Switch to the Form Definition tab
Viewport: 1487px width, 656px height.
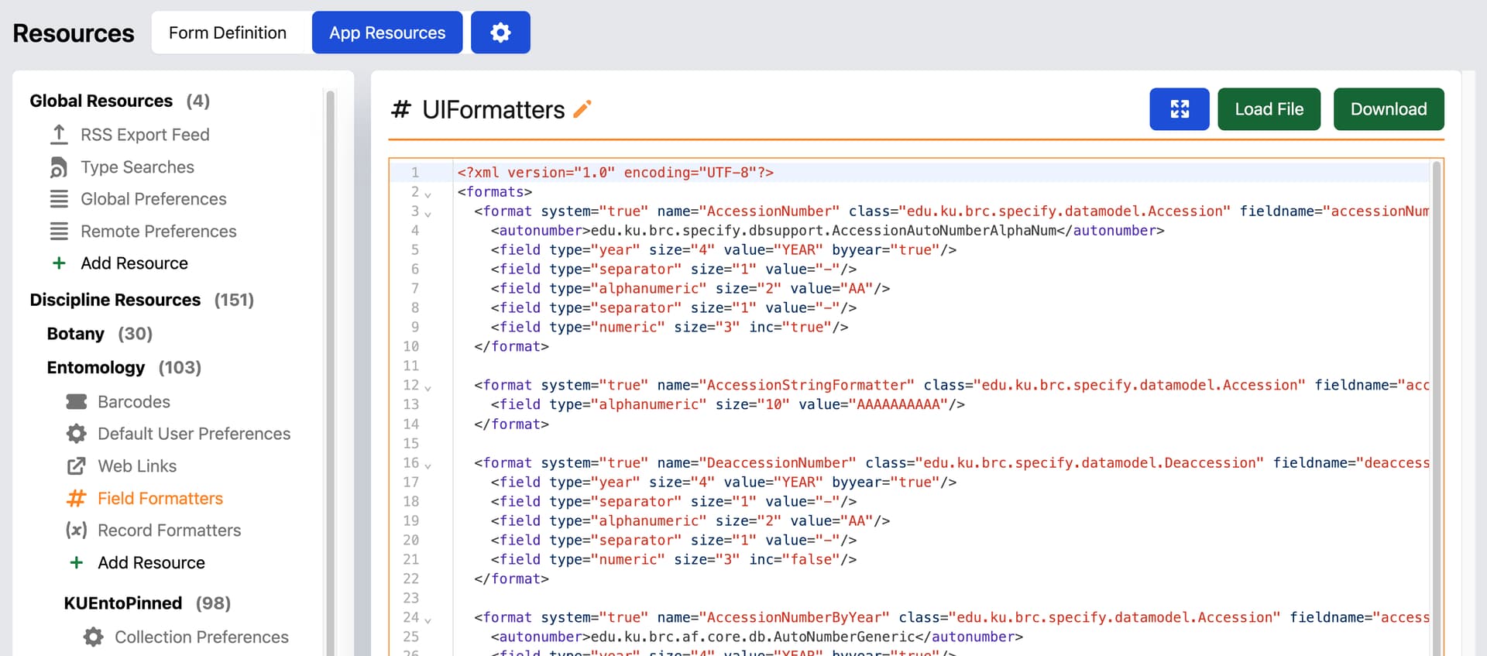228,33
